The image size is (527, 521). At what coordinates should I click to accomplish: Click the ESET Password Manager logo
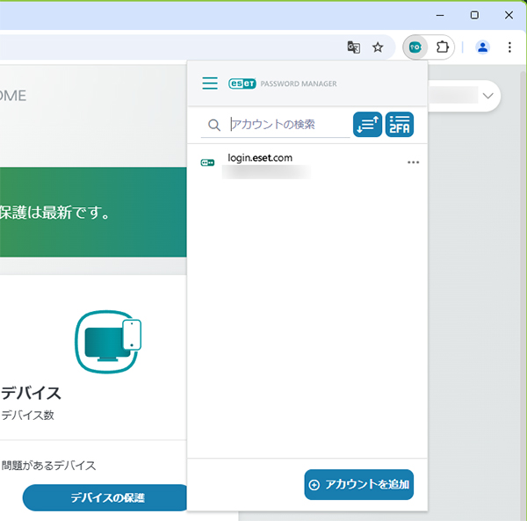[283, 83]
